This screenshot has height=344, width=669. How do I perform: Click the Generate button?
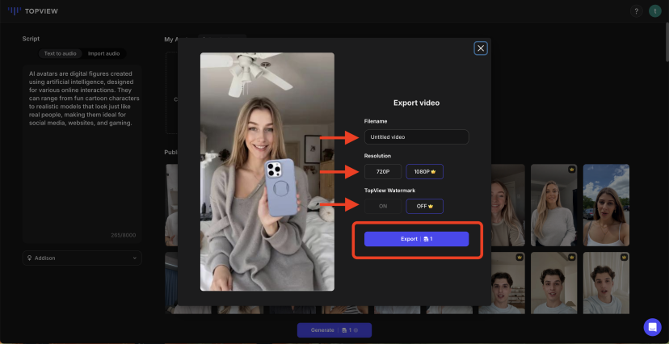coord(334,330)
